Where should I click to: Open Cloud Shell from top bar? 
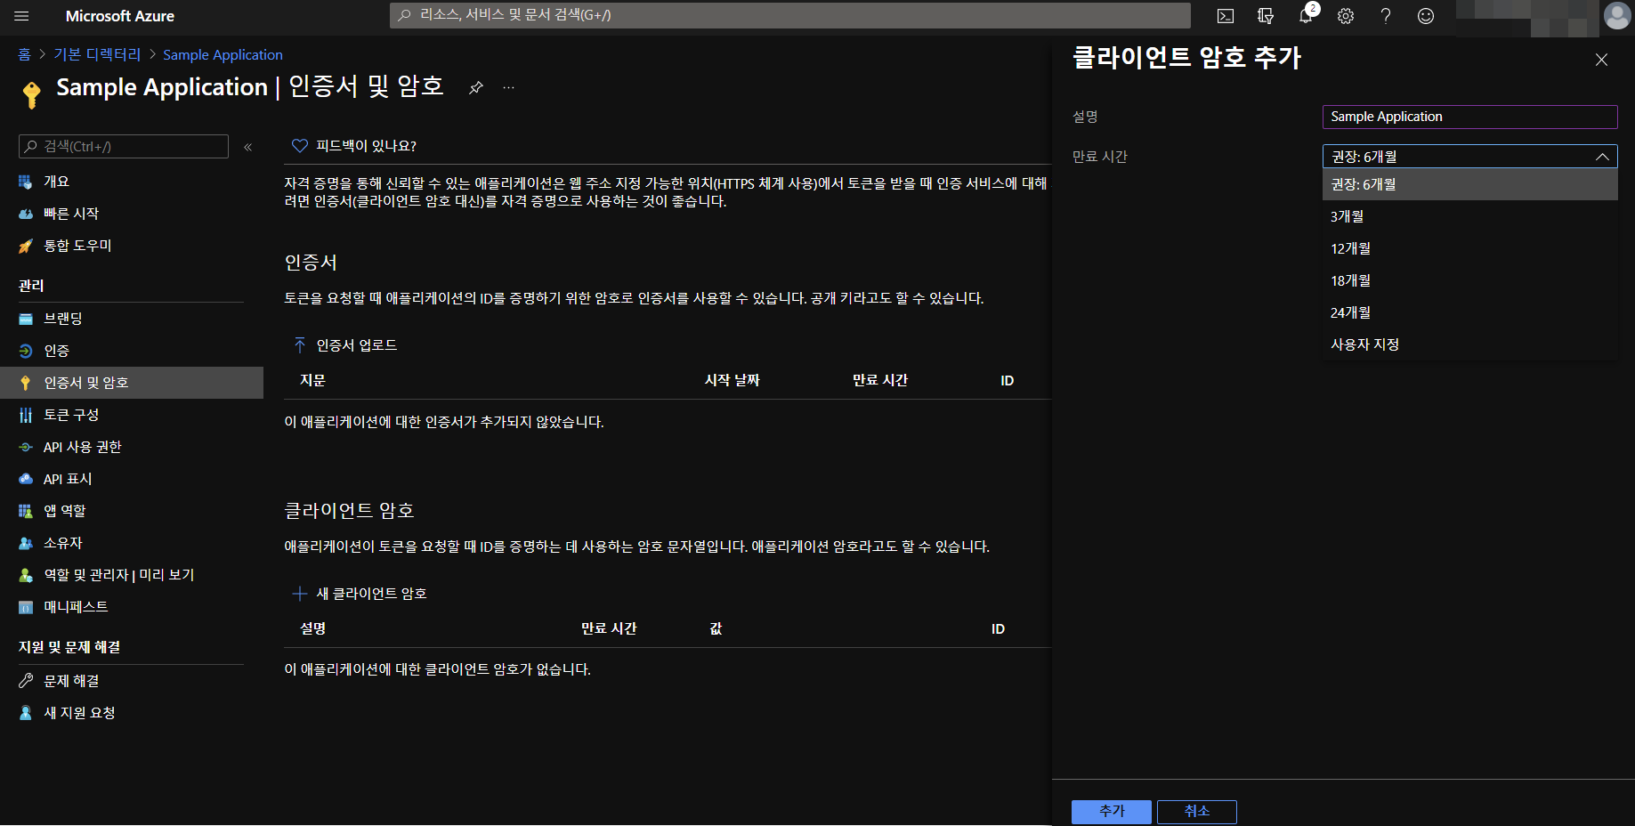(x=1226, y=16)
